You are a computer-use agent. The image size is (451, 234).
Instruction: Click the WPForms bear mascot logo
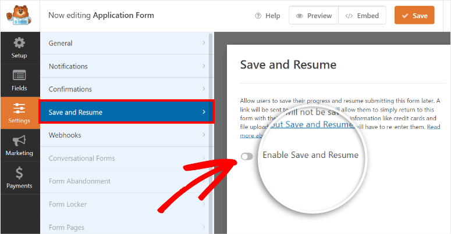20,16
